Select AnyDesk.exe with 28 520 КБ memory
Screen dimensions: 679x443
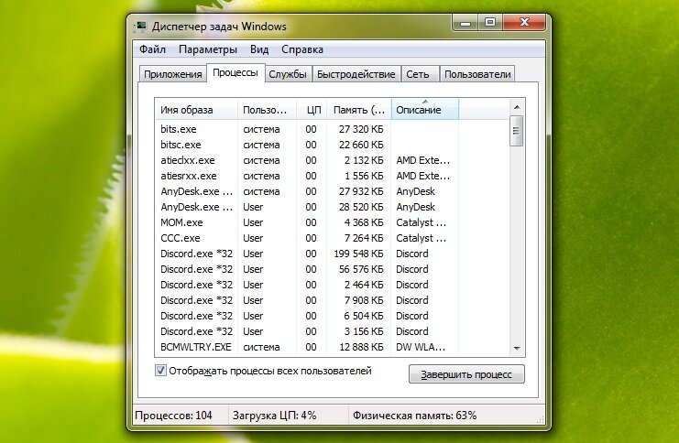332,207
